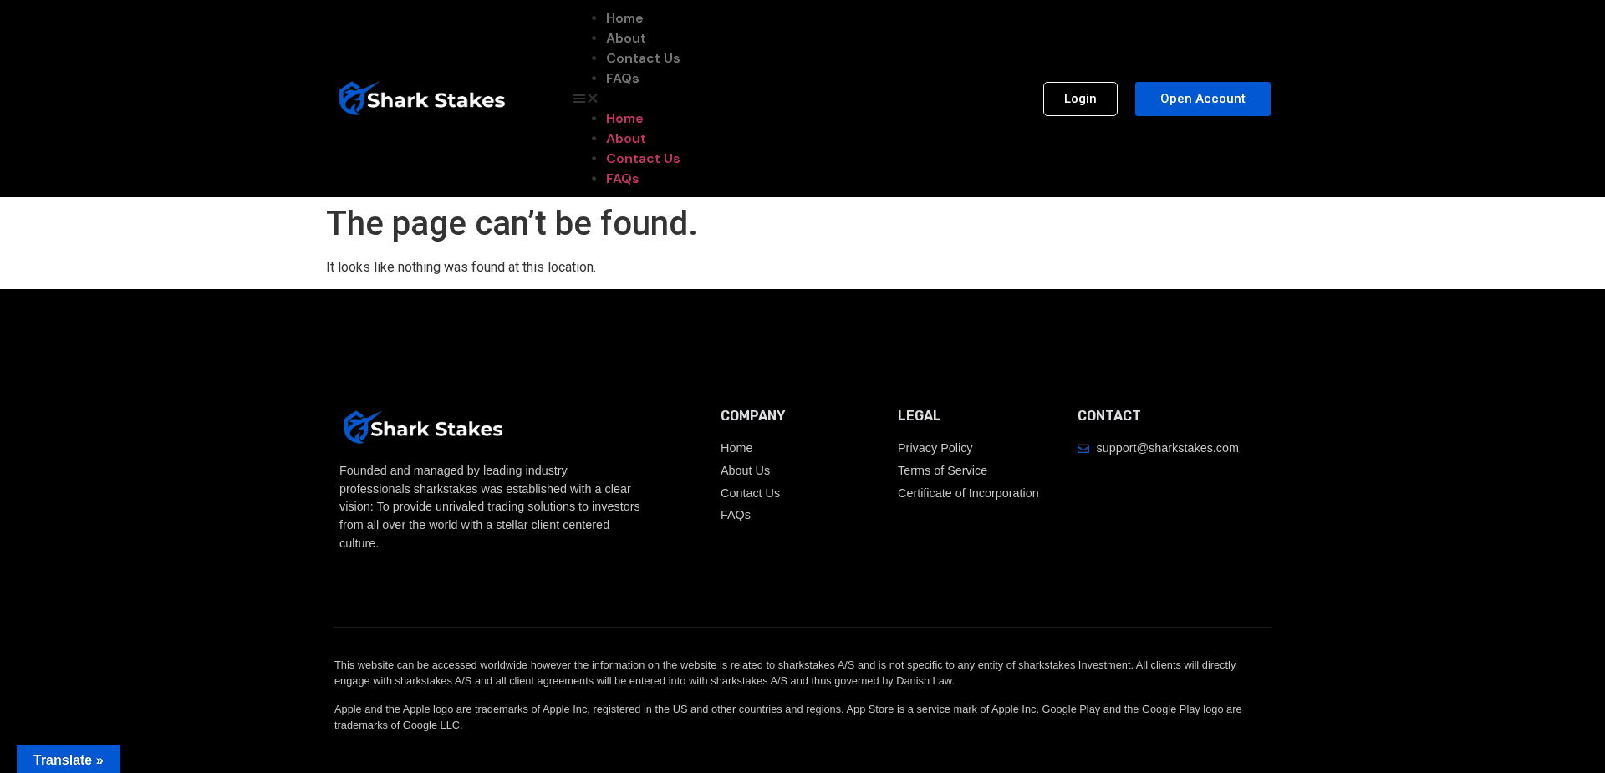Click the Shark Stakes logo in the footer
1605x773 pixels.
pyautogui.click(x=421, y=427)
